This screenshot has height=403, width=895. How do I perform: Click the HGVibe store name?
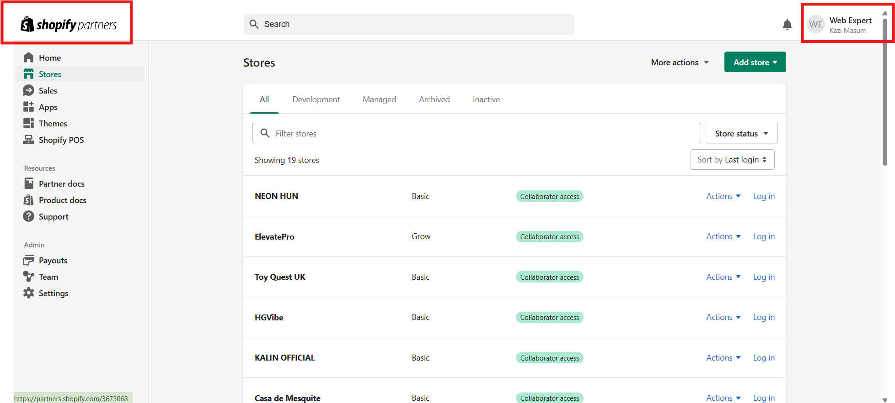tap(269, 317)
